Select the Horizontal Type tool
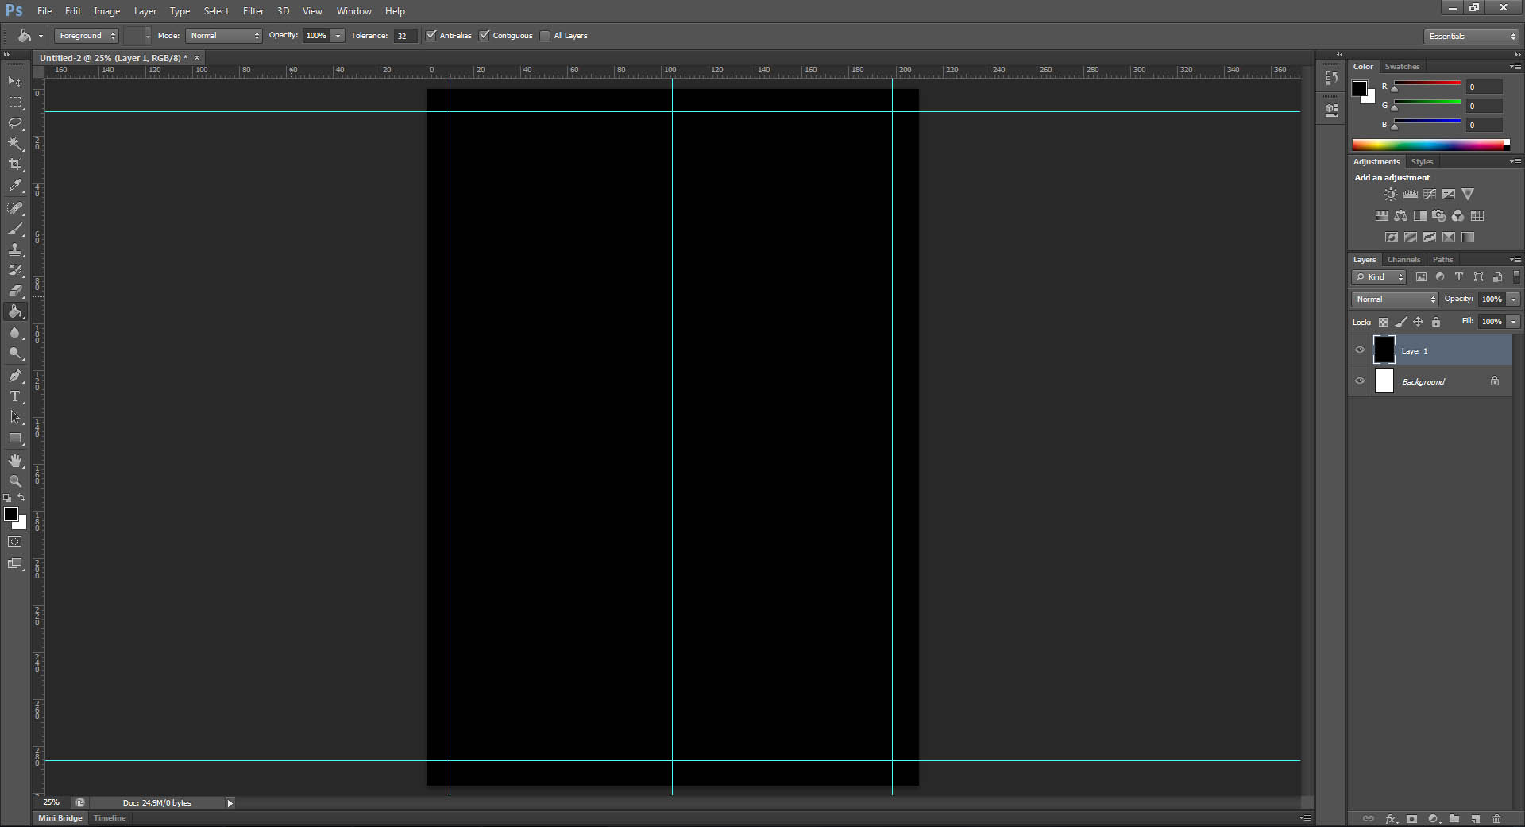This screenshot has height=827, width=1525. click(x=15, y=396)
